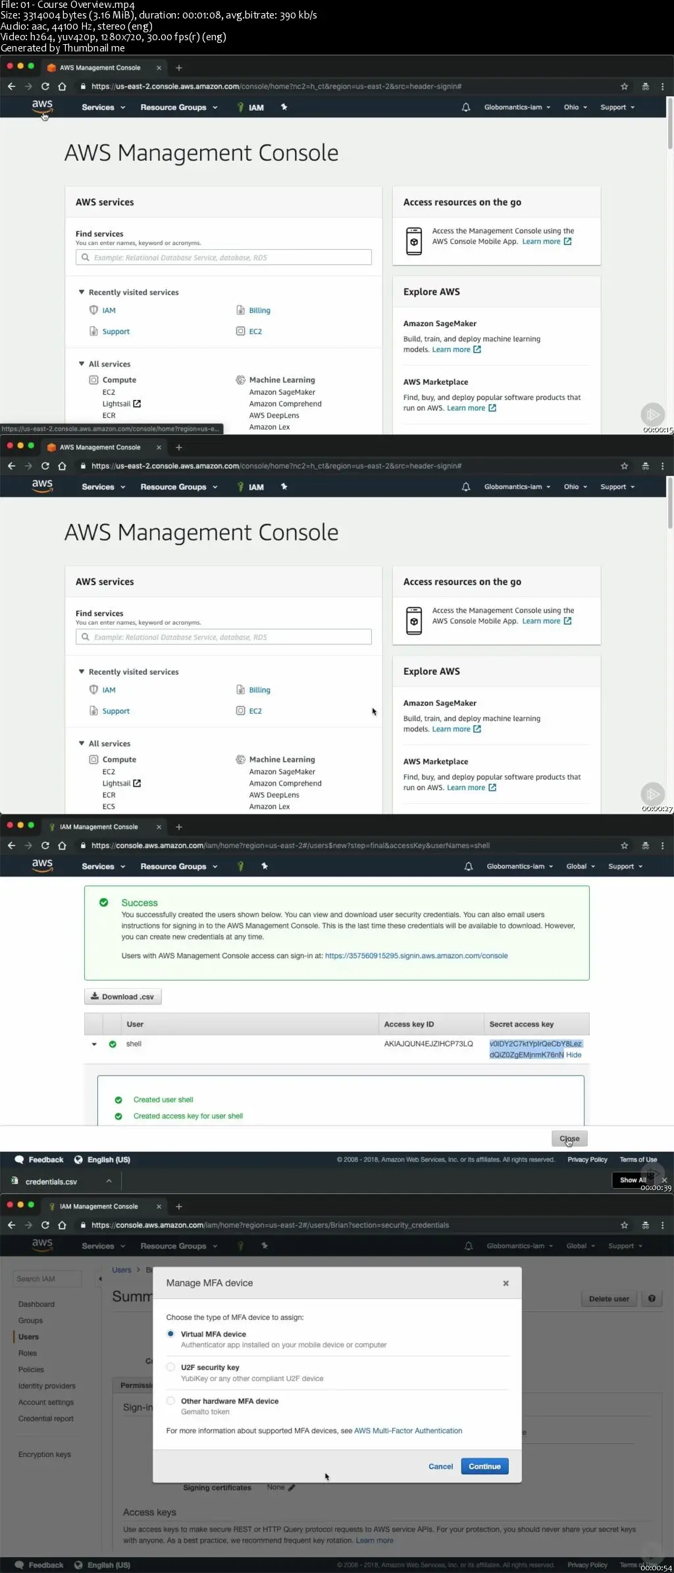Open the credentials.csv download chevron
This screenshot has height=1573, width=674.
(109, 1181)
